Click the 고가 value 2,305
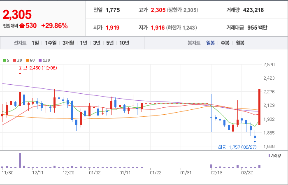Screen dimensions: 288x185 pyautogui.click(x=158, y=10)
